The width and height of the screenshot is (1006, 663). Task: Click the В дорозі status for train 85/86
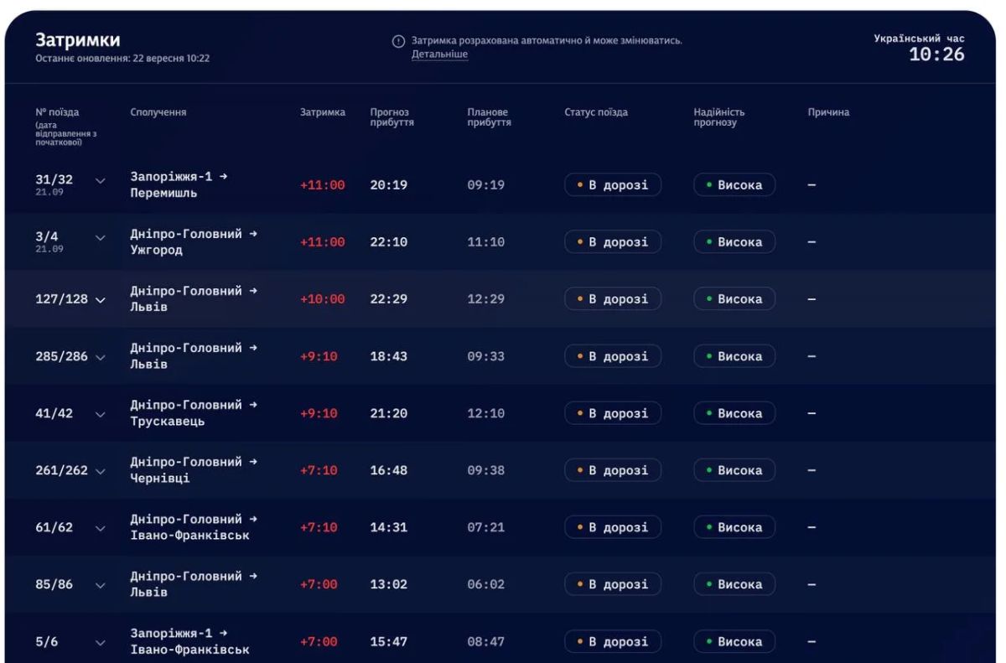pos(613,584)
